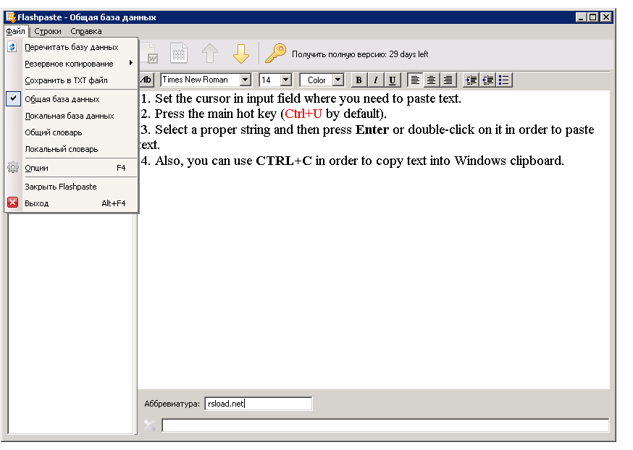
Task: Select Сохранить в TXT файл
Action: pyautogui.click(x=72, y=80)
